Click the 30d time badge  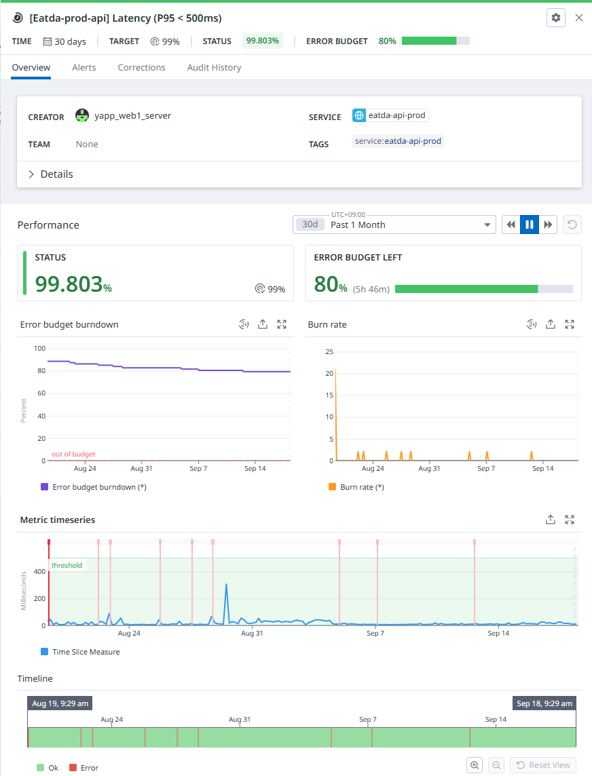point(310,225)
